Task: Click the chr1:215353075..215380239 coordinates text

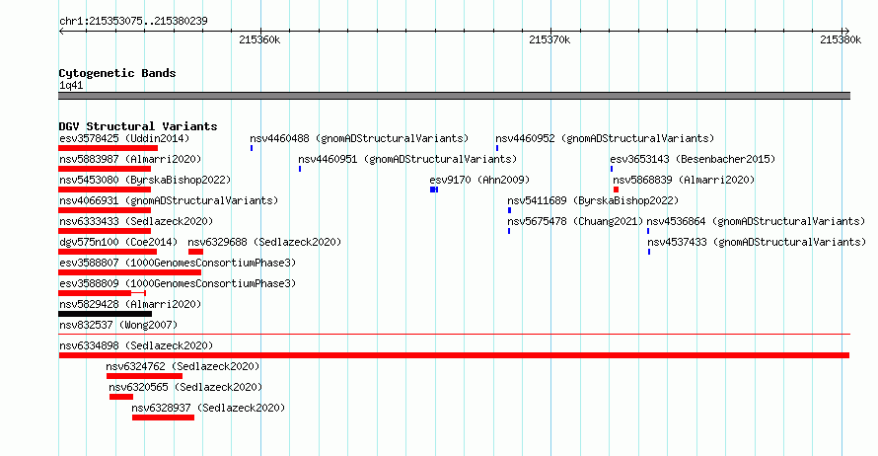Action: 133,21
